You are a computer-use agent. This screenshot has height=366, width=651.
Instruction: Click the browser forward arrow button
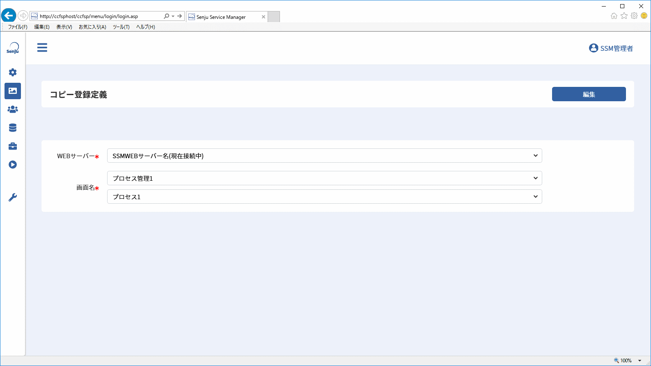[x=23, y=16]
